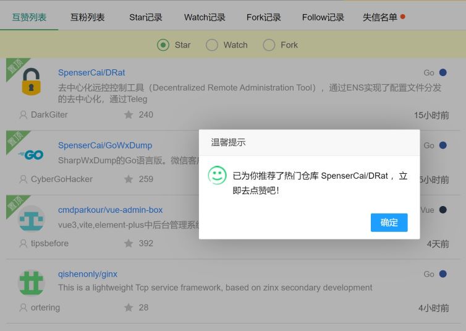The height and width of the screenshot is (331, 466).
Task: Open the Star记录 tab
Action: (146, 17)
